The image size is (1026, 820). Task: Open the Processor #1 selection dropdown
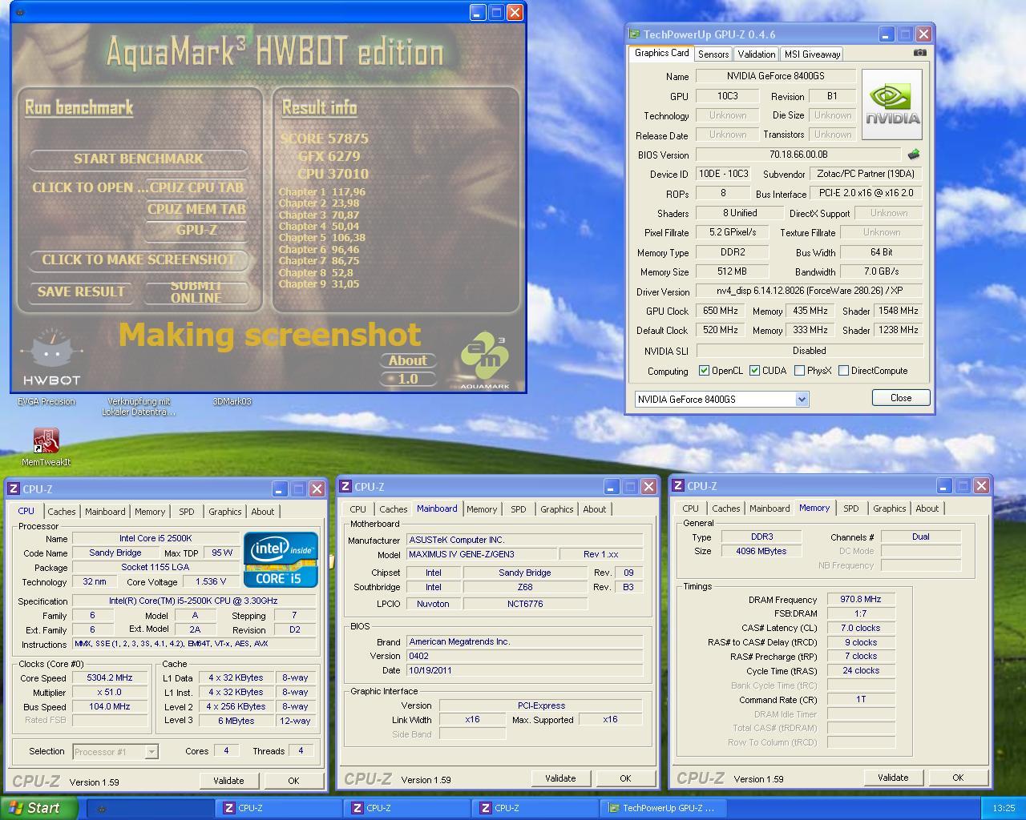151,752
